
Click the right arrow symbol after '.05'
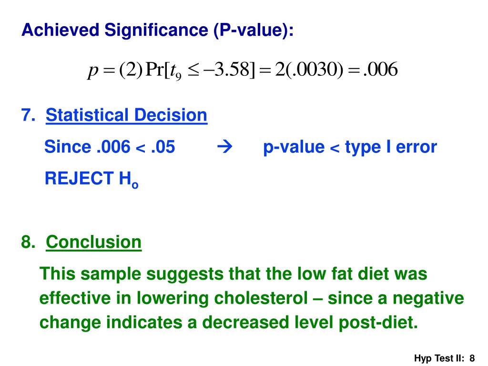(x=225, y=146)
